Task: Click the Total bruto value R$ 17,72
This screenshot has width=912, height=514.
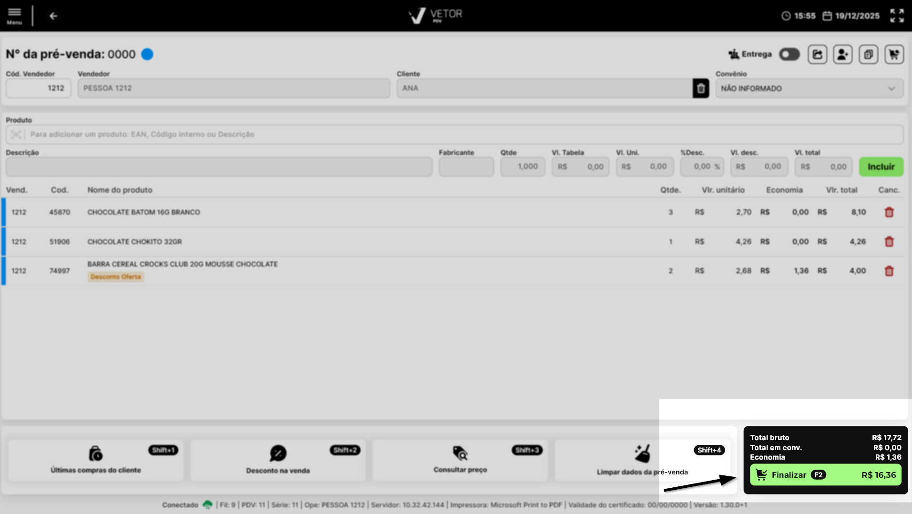Action: pyautogui.click(x=887, y=438)
